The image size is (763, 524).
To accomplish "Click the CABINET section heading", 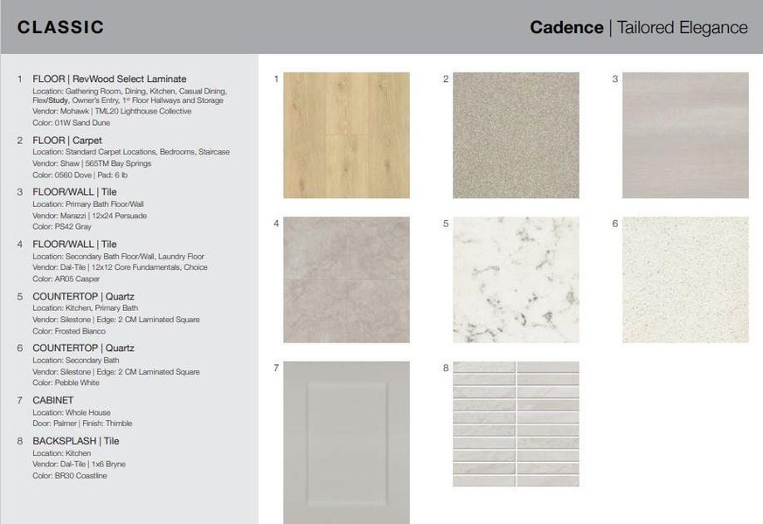I will click(x=54, y=399).
